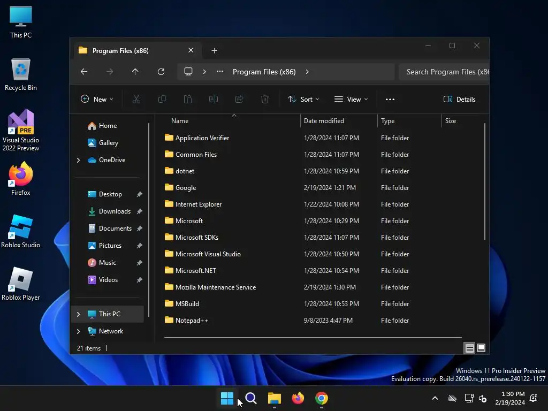
Task: Click the Copy icon in toolbar
Action: point(162,99)
